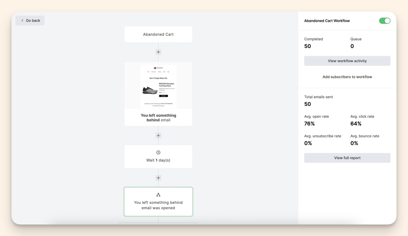Add a step below the email card
The image size is (408, 236).
coord(158,135)
